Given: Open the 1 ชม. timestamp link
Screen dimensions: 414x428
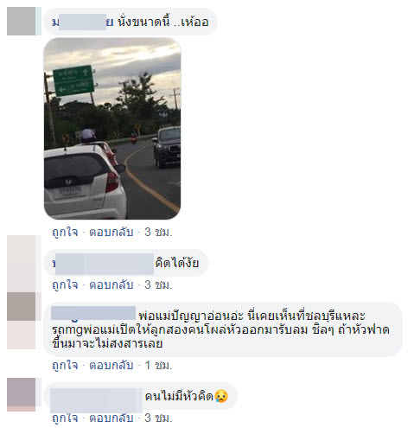Looking at the screenshot, I should pos(158,365).
